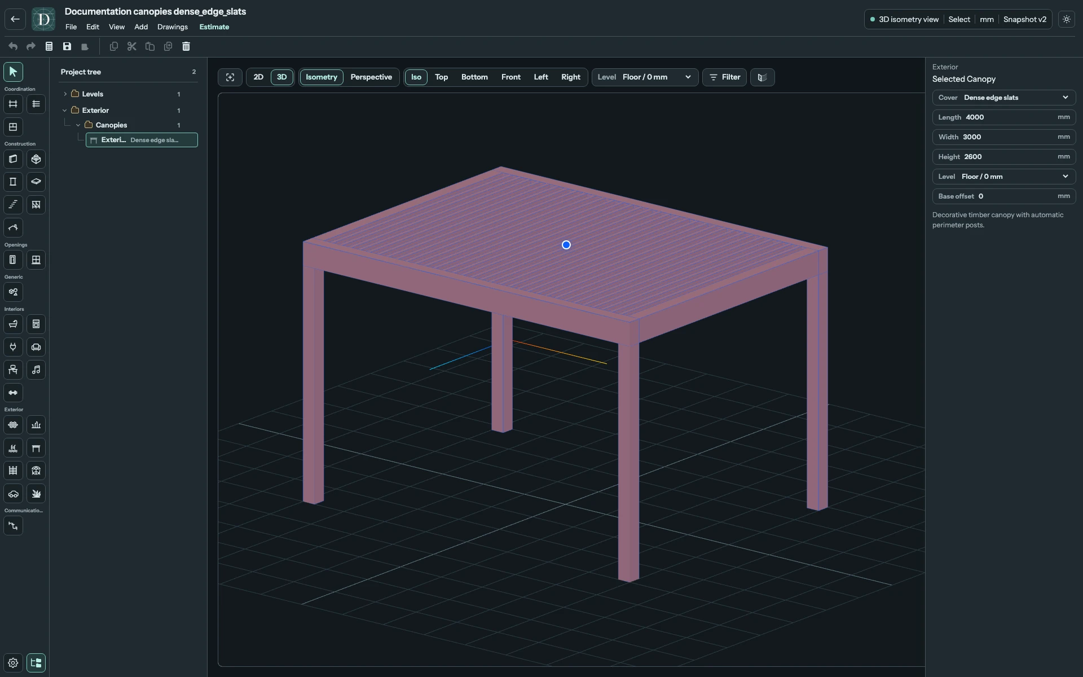Set camera to Top view
Image resolution: width=1083 pixels, height=677 pixels.
441,77
